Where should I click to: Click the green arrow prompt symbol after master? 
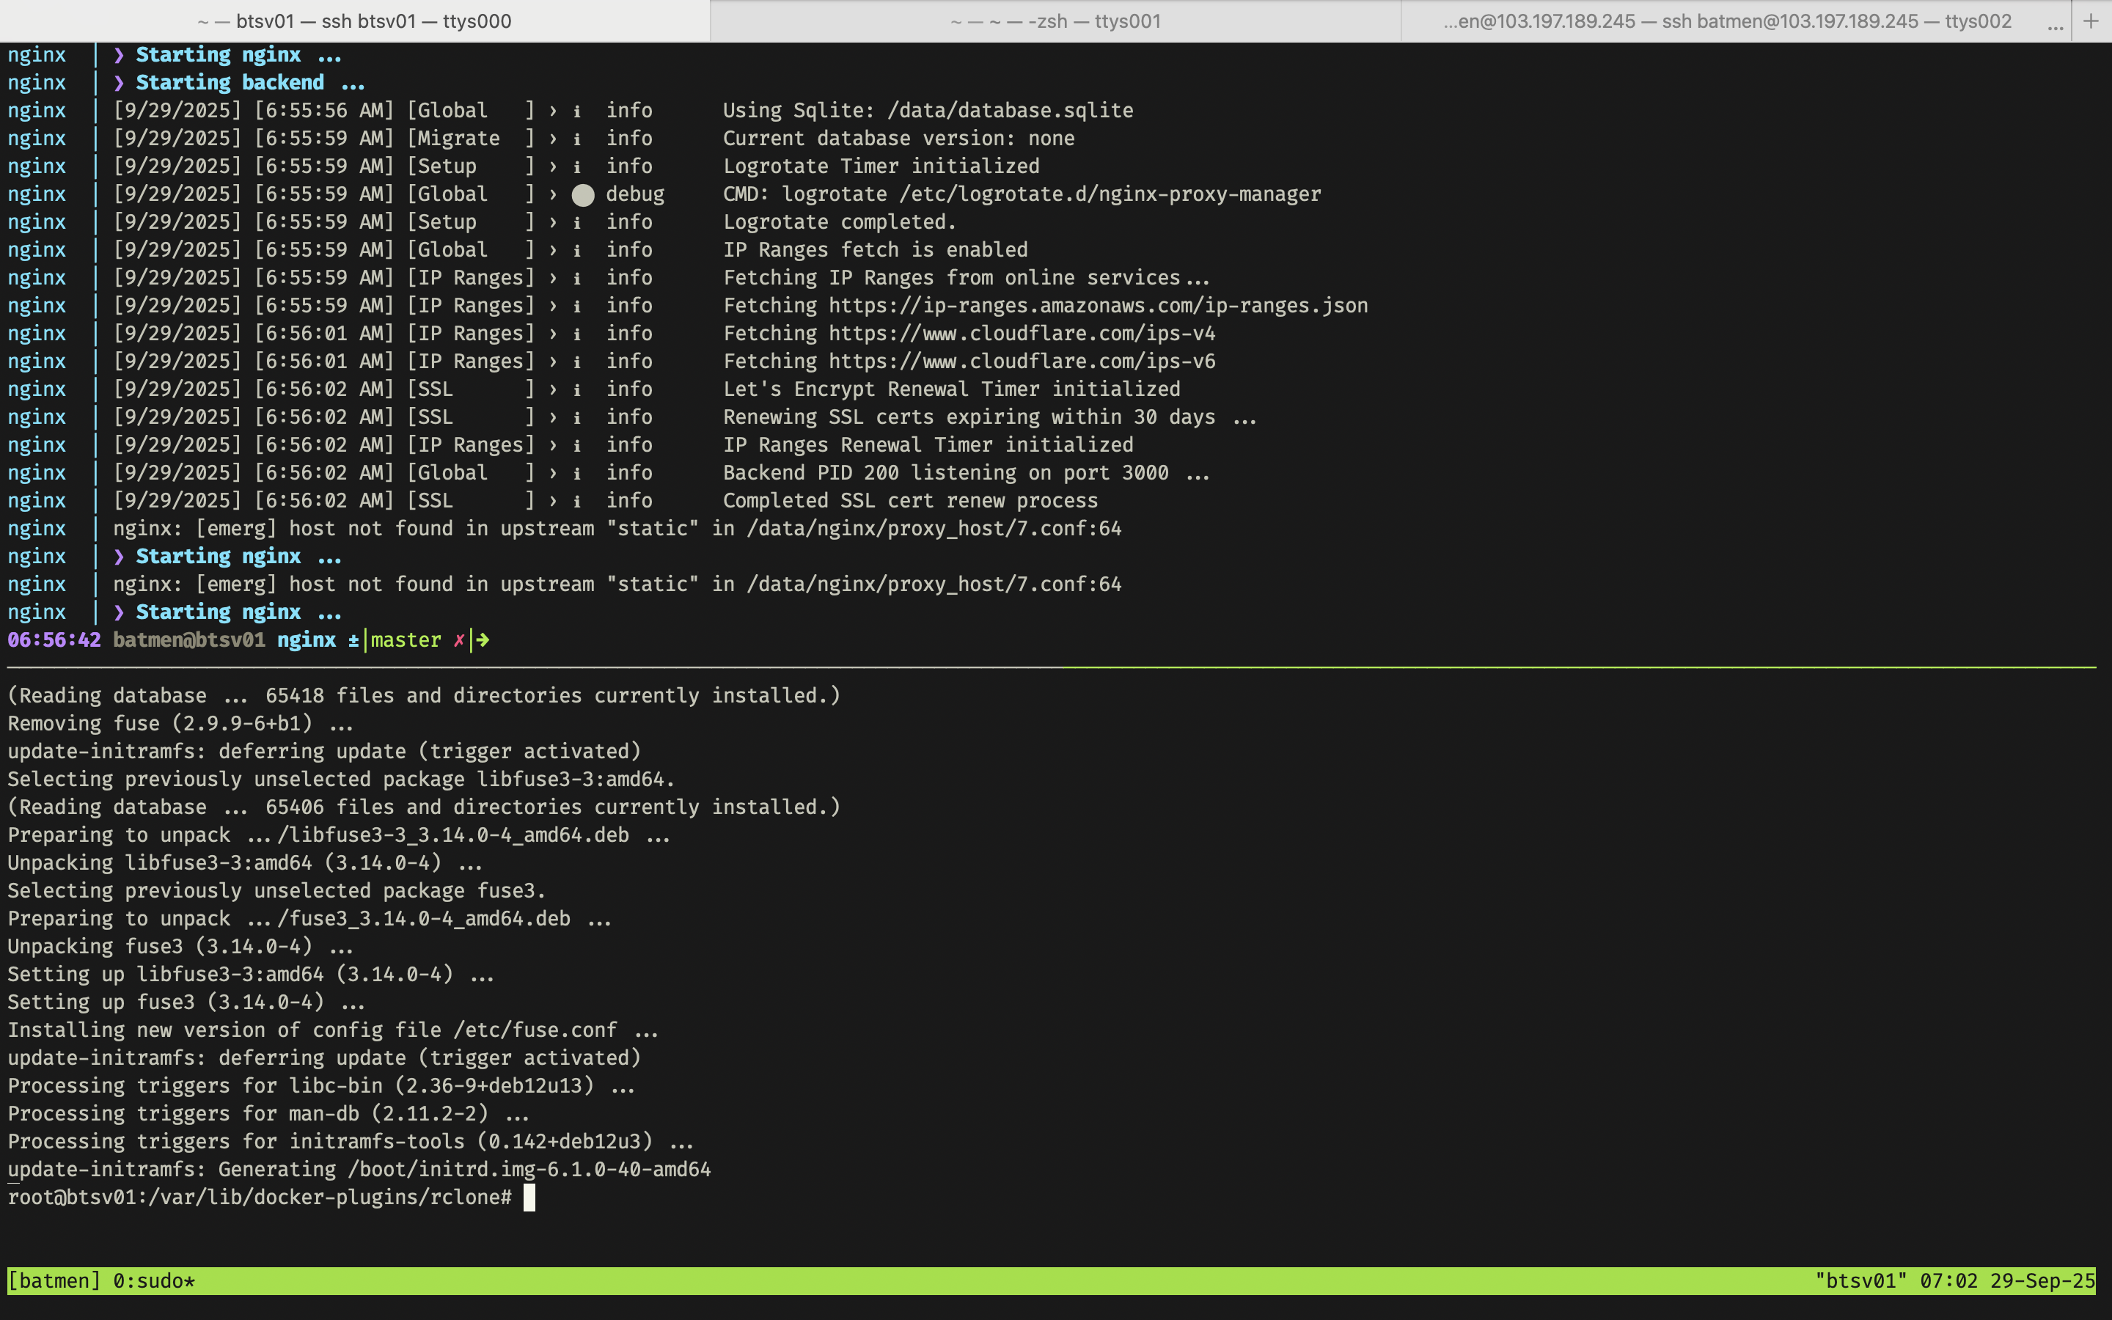[483, 640]
